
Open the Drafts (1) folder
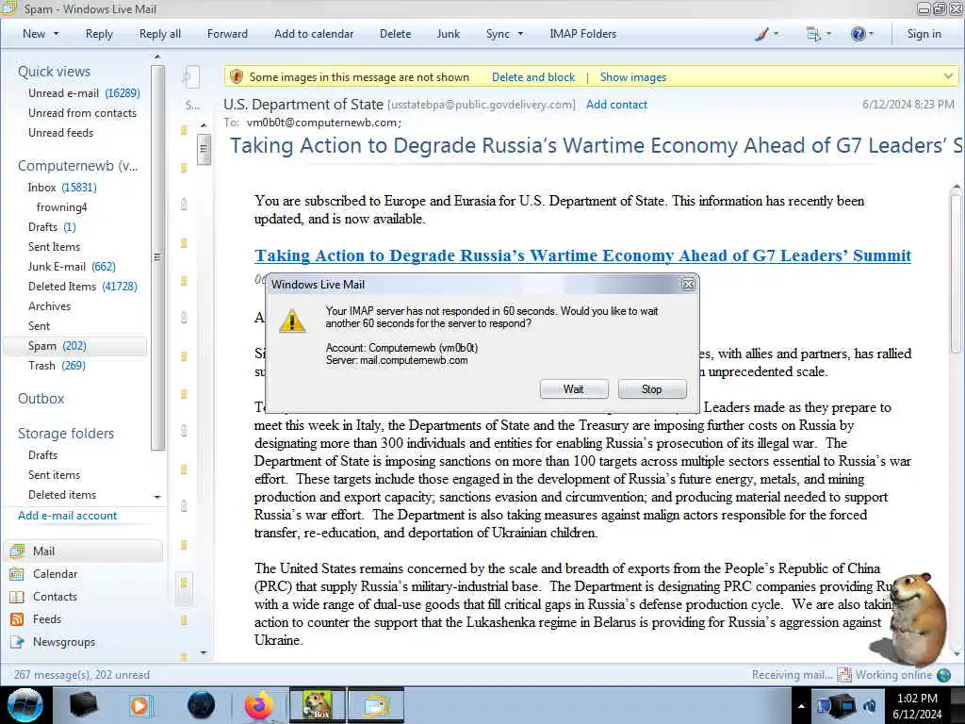click(x=52, y=226)
